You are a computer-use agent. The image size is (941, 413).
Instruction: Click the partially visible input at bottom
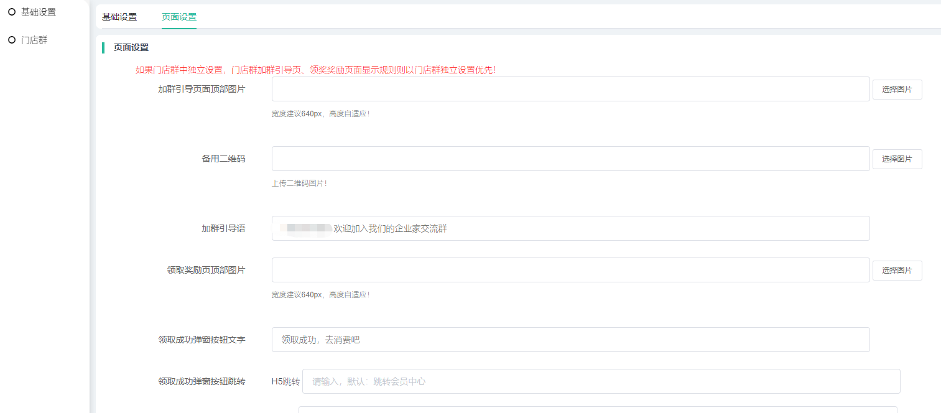597,410
